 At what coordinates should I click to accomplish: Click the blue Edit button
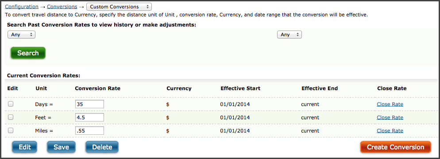click(25, 147)
